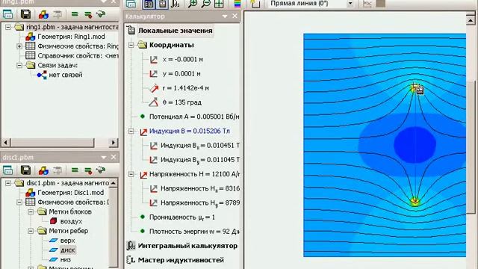Select the верх edge label
Image resolution: width=478 pixels, height=269 pixels.
67,241
